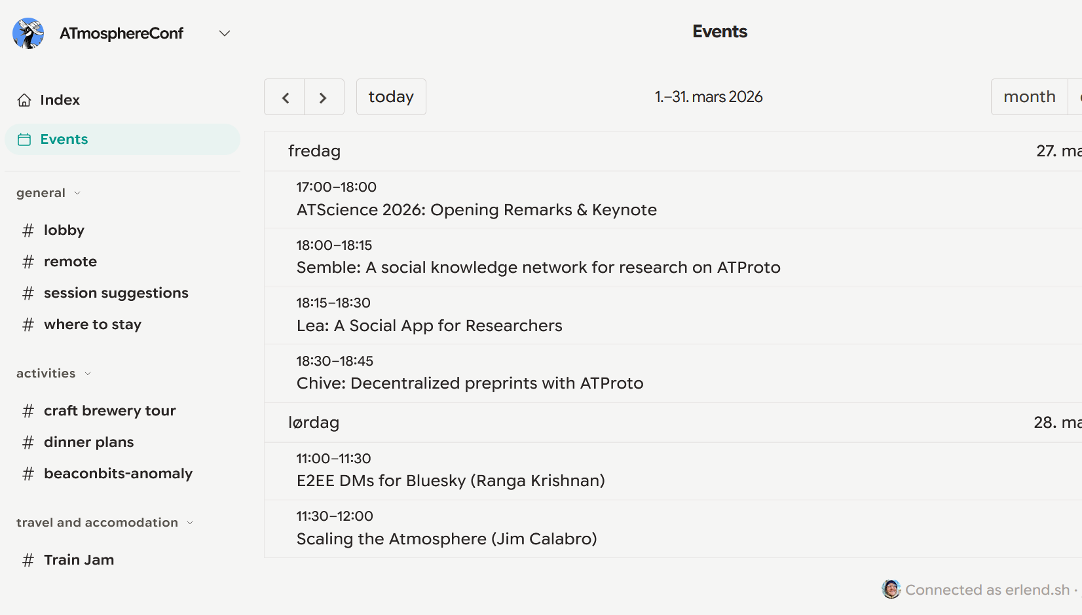Select the Events calendar icon in sidebar

click(x=25, y=139)
